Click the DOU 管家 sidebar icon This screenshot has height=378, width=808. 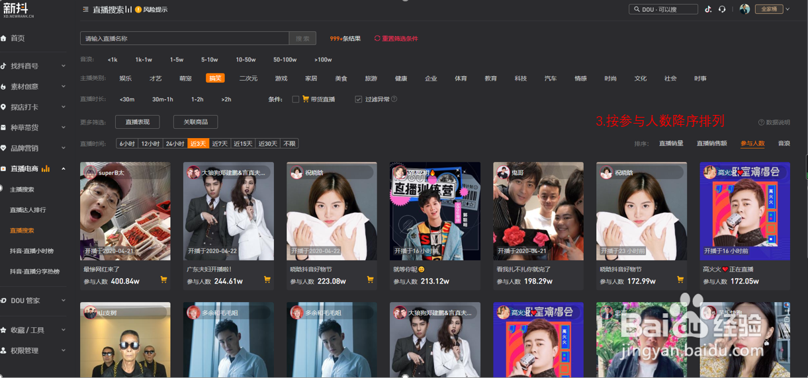click(x=3, y=301)
